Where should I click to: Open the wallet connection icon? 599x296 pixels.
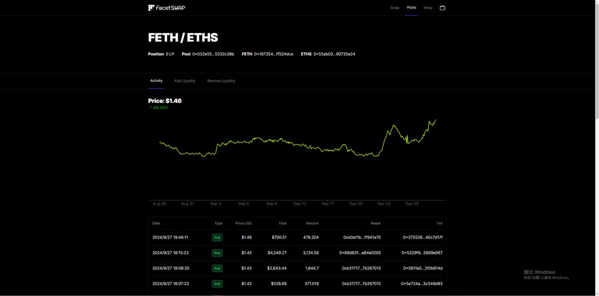pos(442,8)
